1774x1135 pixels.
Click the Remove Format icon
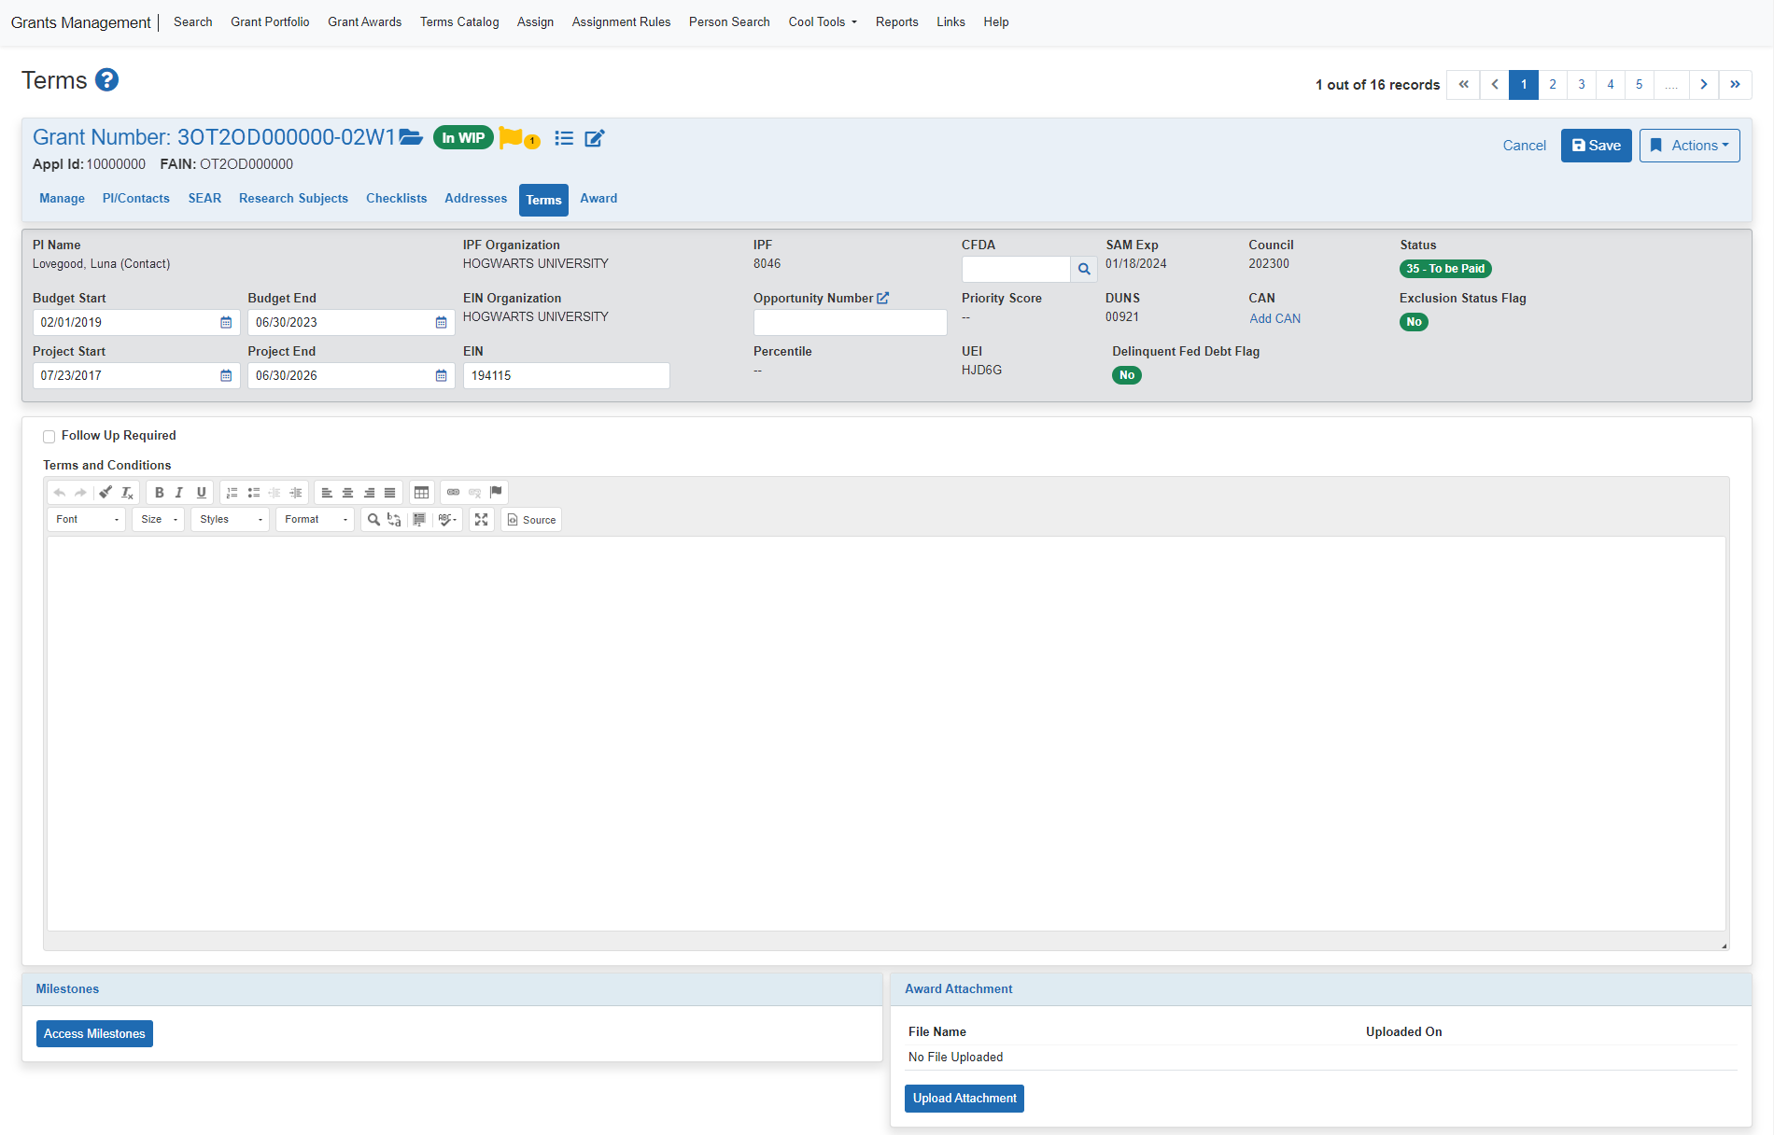tap(127, 492)
